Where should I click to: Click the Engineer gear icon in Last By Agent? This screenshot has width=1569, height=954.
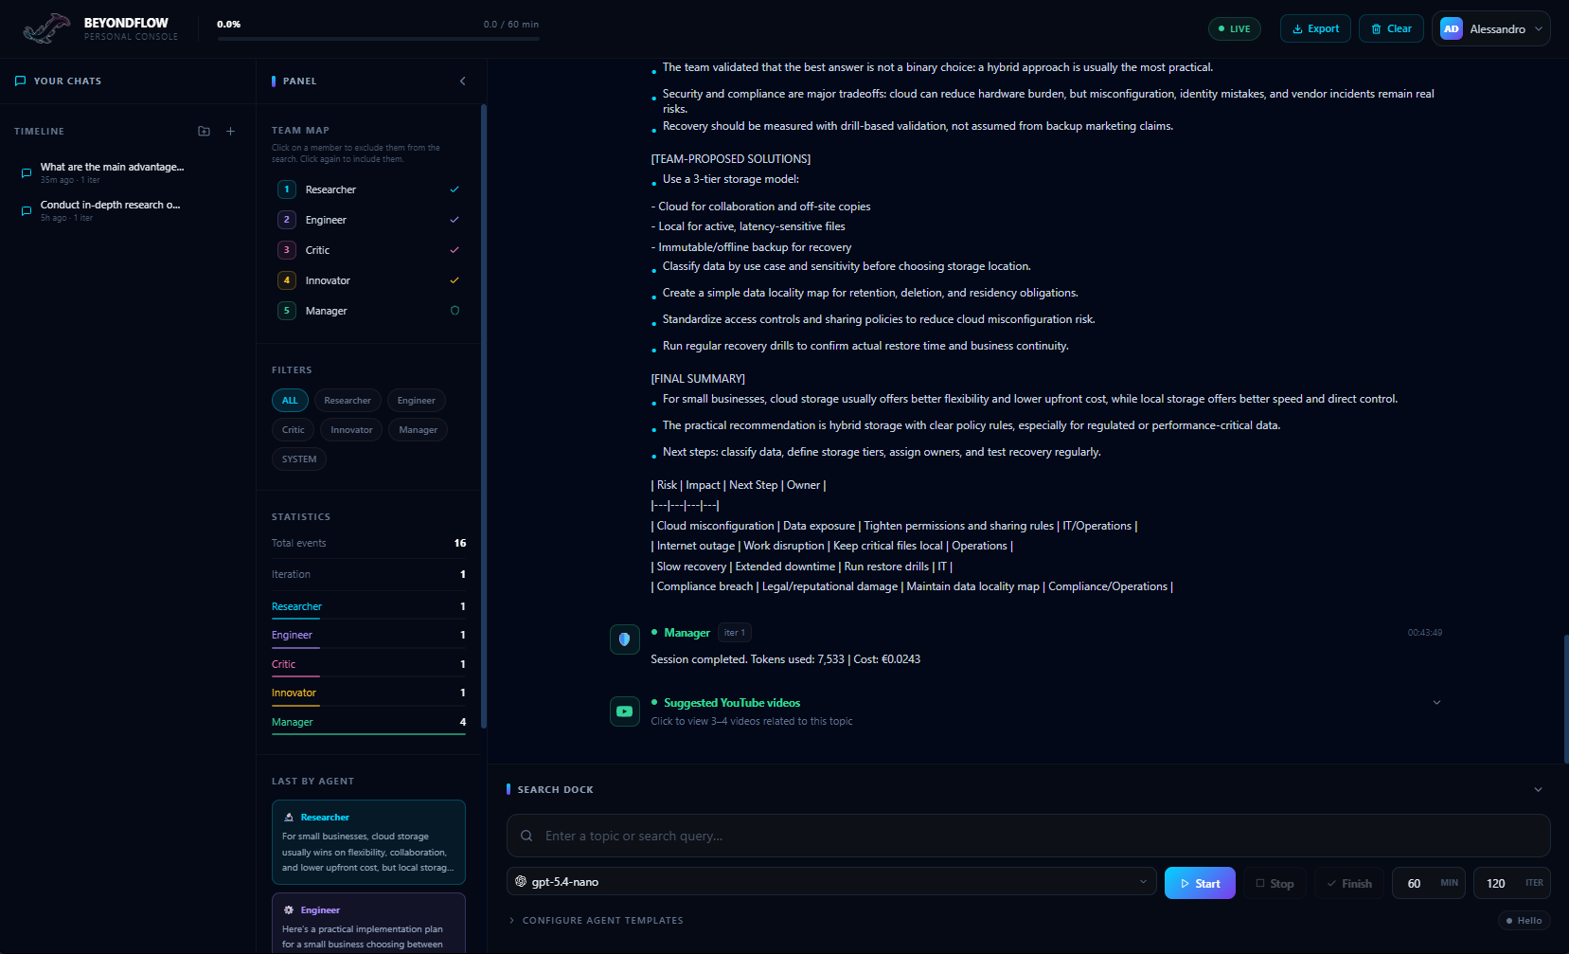289,910
